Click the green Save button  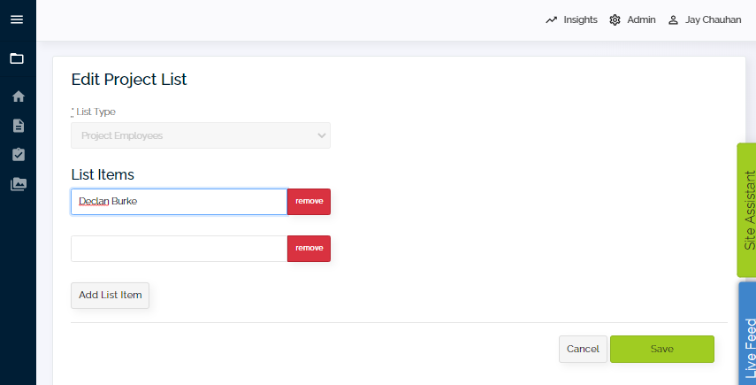point(662,350)
